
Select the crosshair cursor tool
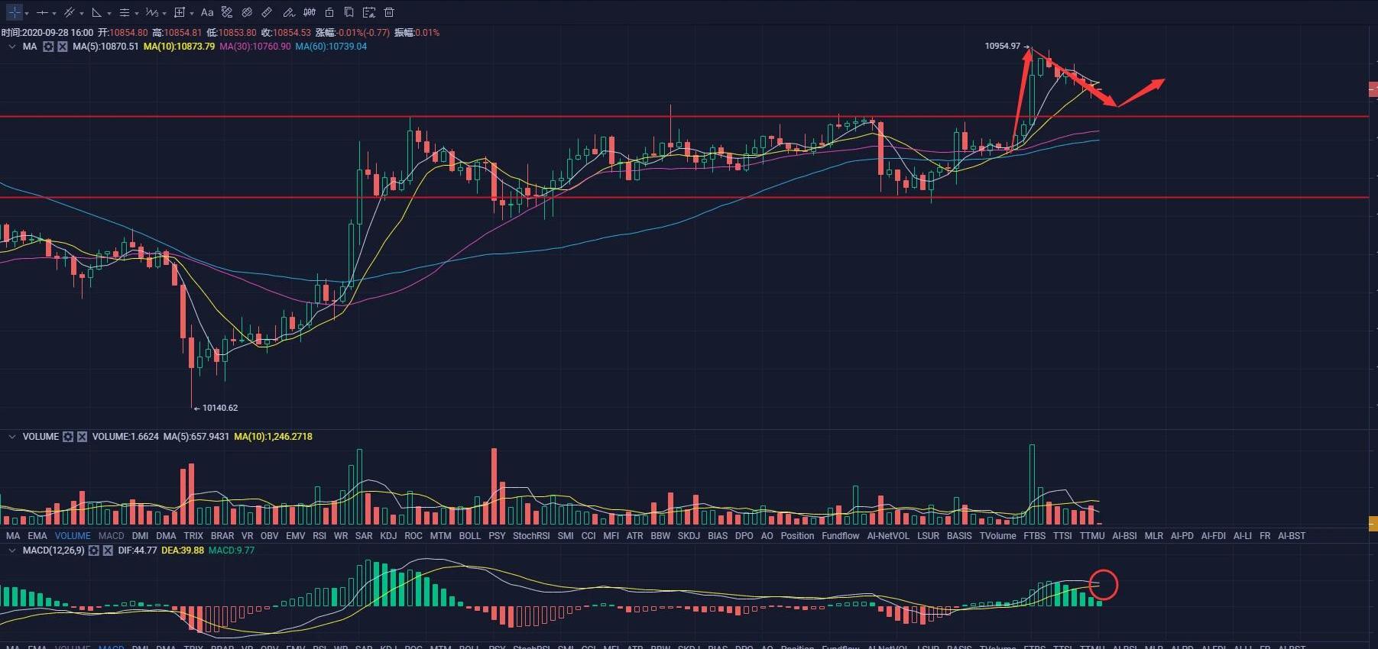[14, 12]
